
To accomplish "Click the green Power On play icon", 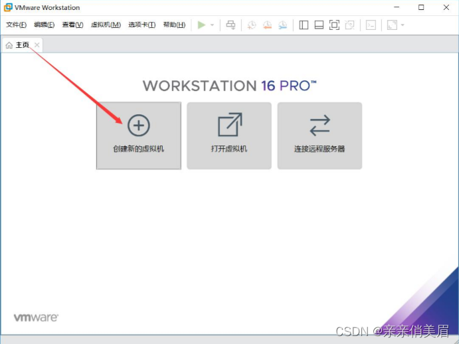I will pyautogui.click(x=201, y=25).
